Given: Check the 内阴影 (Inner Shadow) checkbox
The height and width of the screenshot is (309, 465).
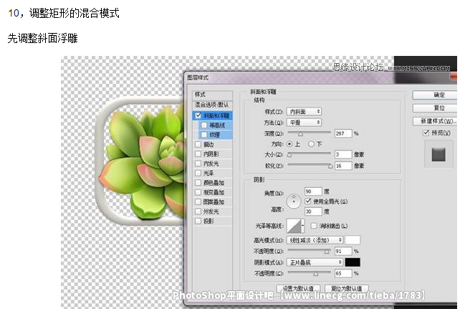Looking at the screenshot, I should 198,153.
